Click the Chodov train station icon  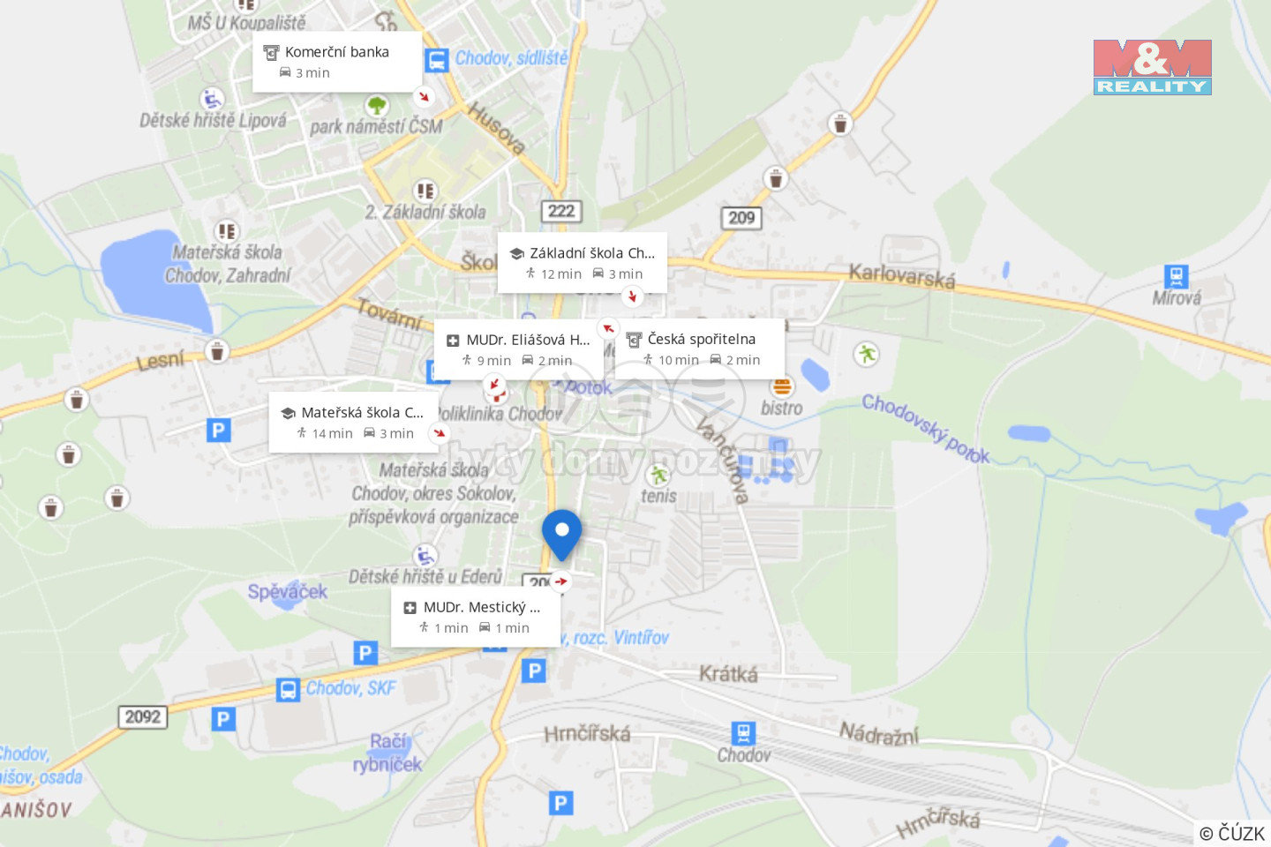743,733
